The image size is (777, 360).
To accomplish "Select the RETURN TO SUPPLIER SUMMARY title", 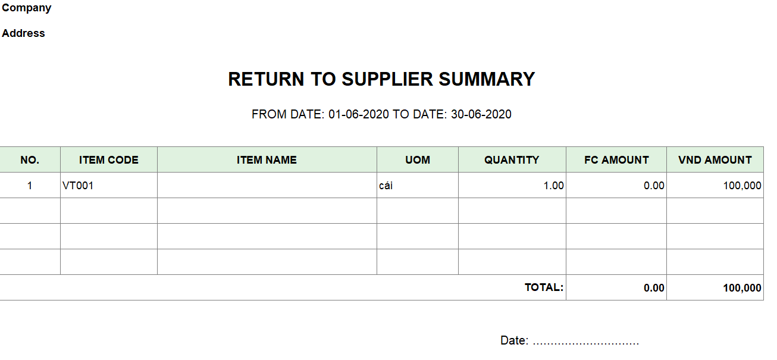I will click(381, 79).
